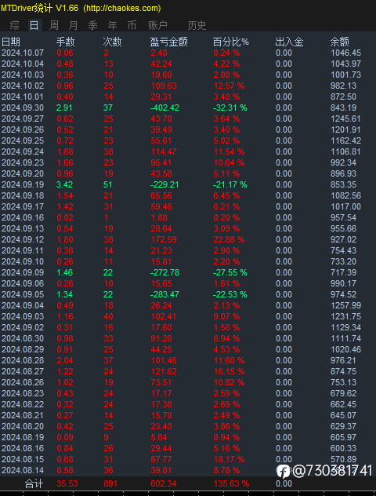
Task: Select the 2024.09.19 date row
Action: [x=23, y=184]
